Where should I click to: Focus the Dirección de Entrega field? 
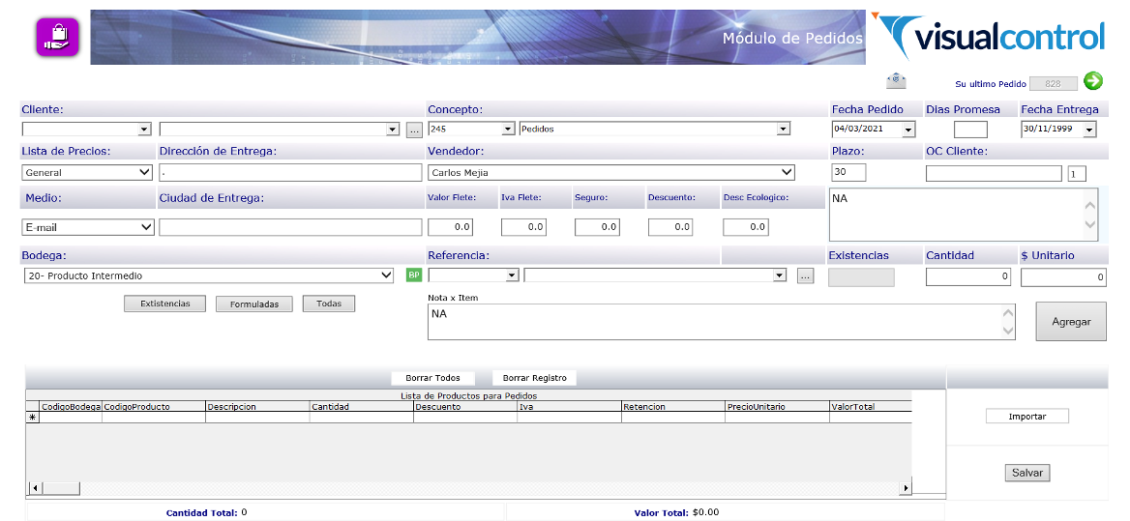(290, 173)
